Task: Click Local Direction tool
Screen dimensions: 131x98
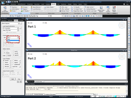Action: (36, 9)
